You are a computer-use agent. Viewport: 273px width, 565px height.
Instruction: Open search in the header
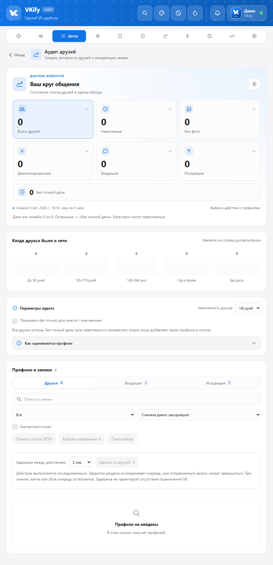click(145, 13)
